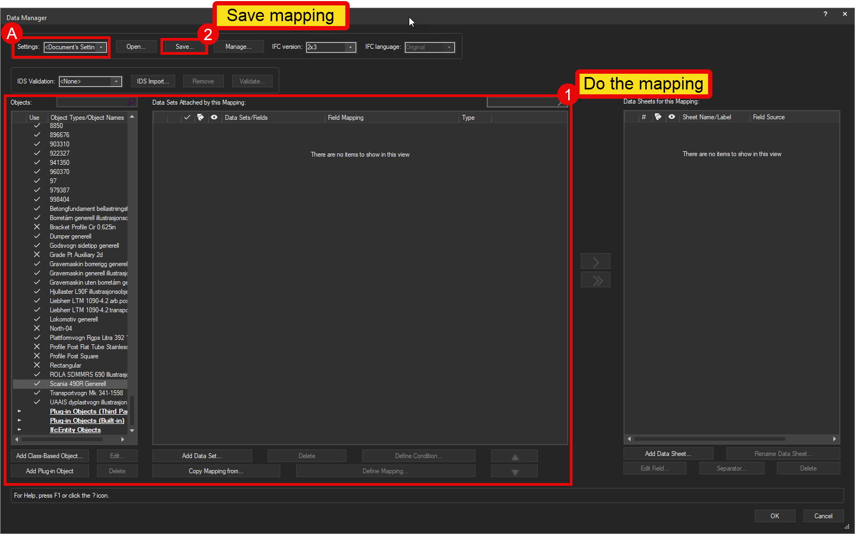Viewport: 855px width, 534px height.
Task: Open help with the question mark icon
Action: click(825, 14)
